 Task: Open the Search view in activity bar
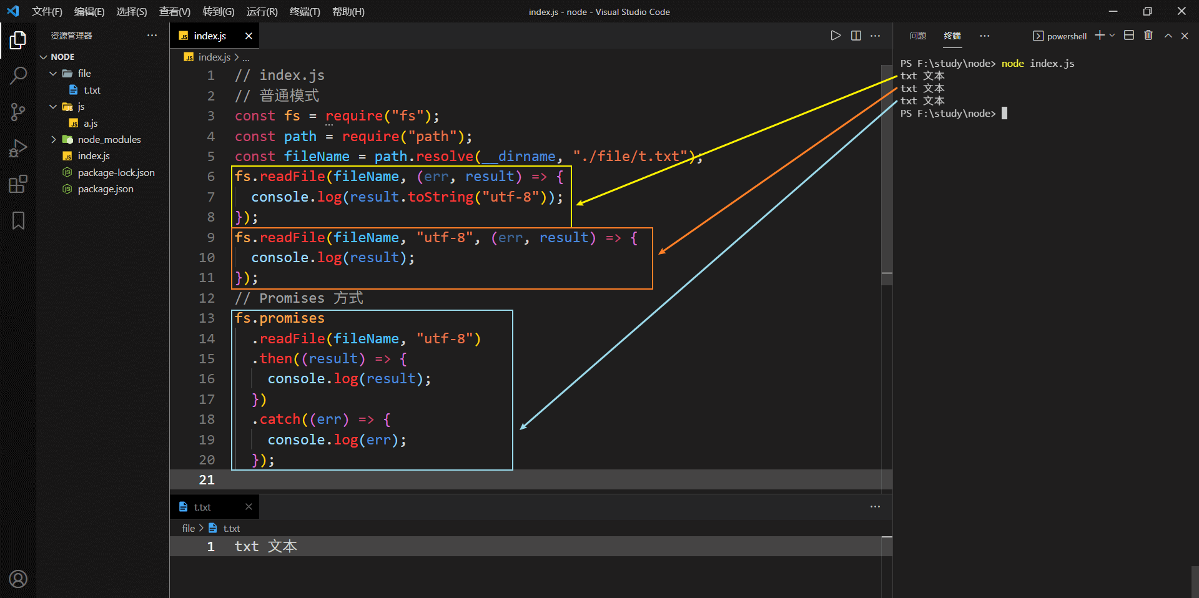tap(18, 76)
